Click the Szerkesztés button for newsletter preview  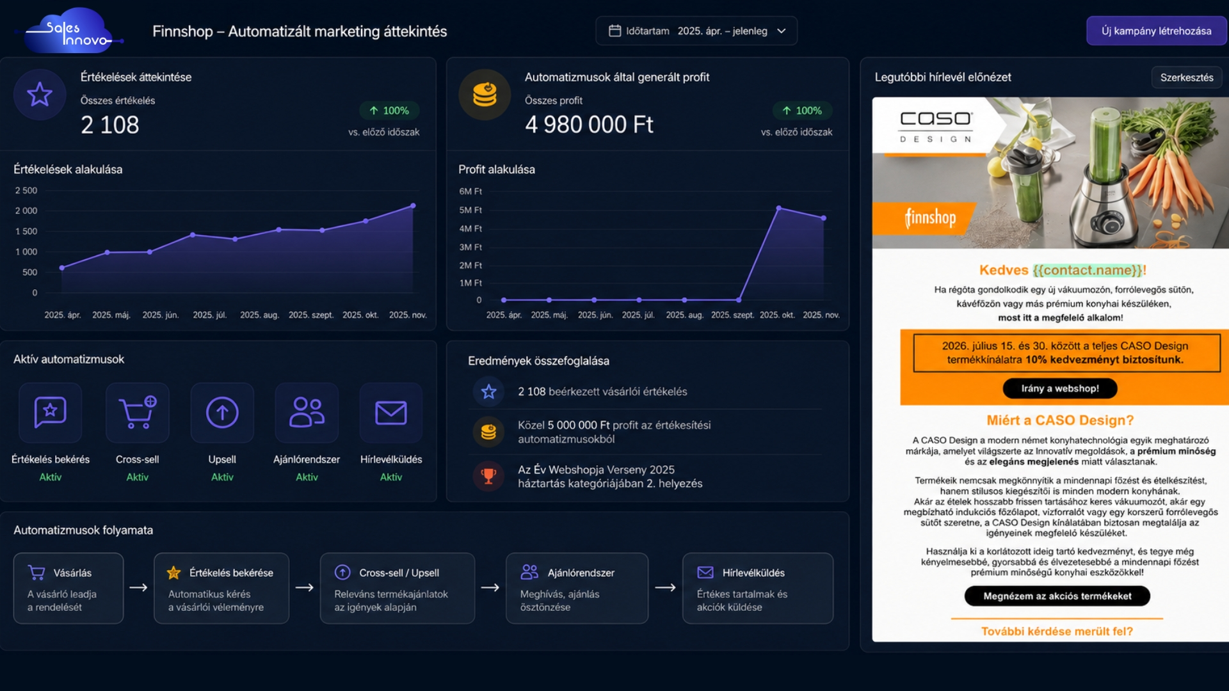pos(1187,77)
